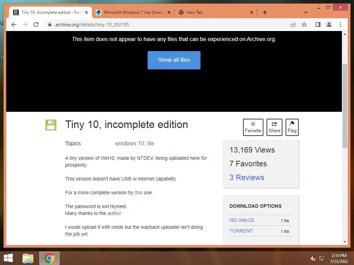This screenshot has height=265, width=354.
Task: Close the Microsoft Windows 7 Lite tab
Action: tap(169, 12)
